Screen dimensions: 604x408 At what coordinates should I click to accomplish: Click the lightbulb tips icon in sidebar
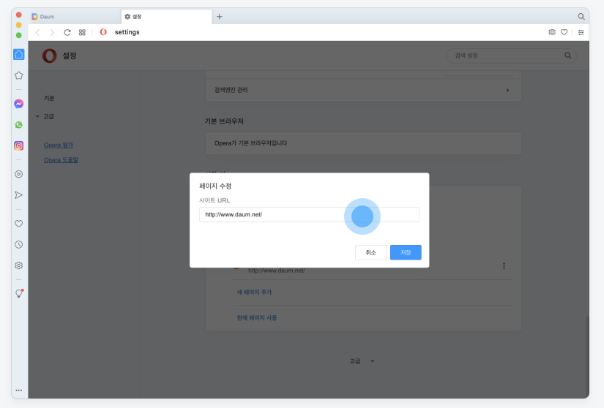19,293
